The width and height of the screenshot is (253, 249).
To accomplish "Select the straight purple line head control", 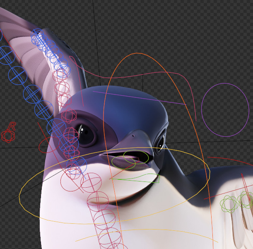I will pos(140,98).
